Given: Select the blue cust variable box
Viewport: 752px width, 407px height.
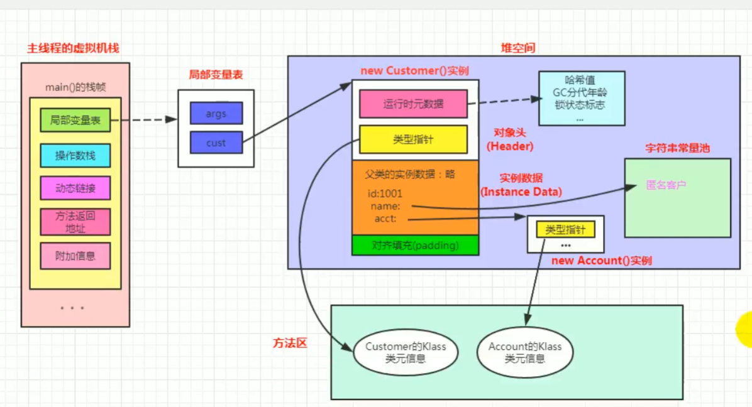Looking at the screenshot, I should (x=216, y=143).
